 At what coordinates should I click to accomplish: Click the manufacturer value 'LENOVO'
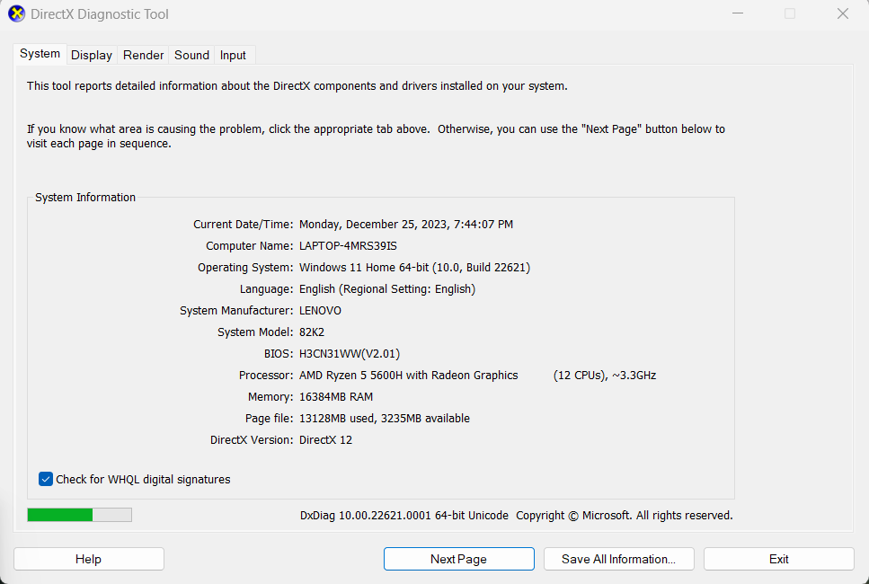coord(320,311)
